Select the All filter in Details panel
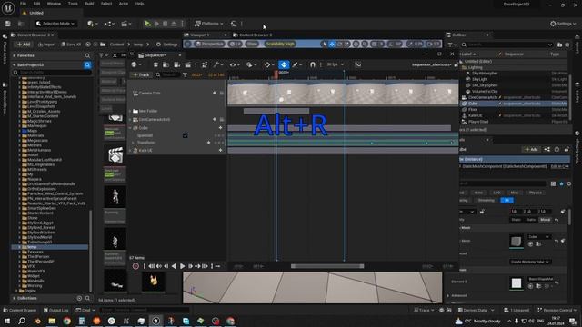 pyautogui.click(x=507, y=200)
